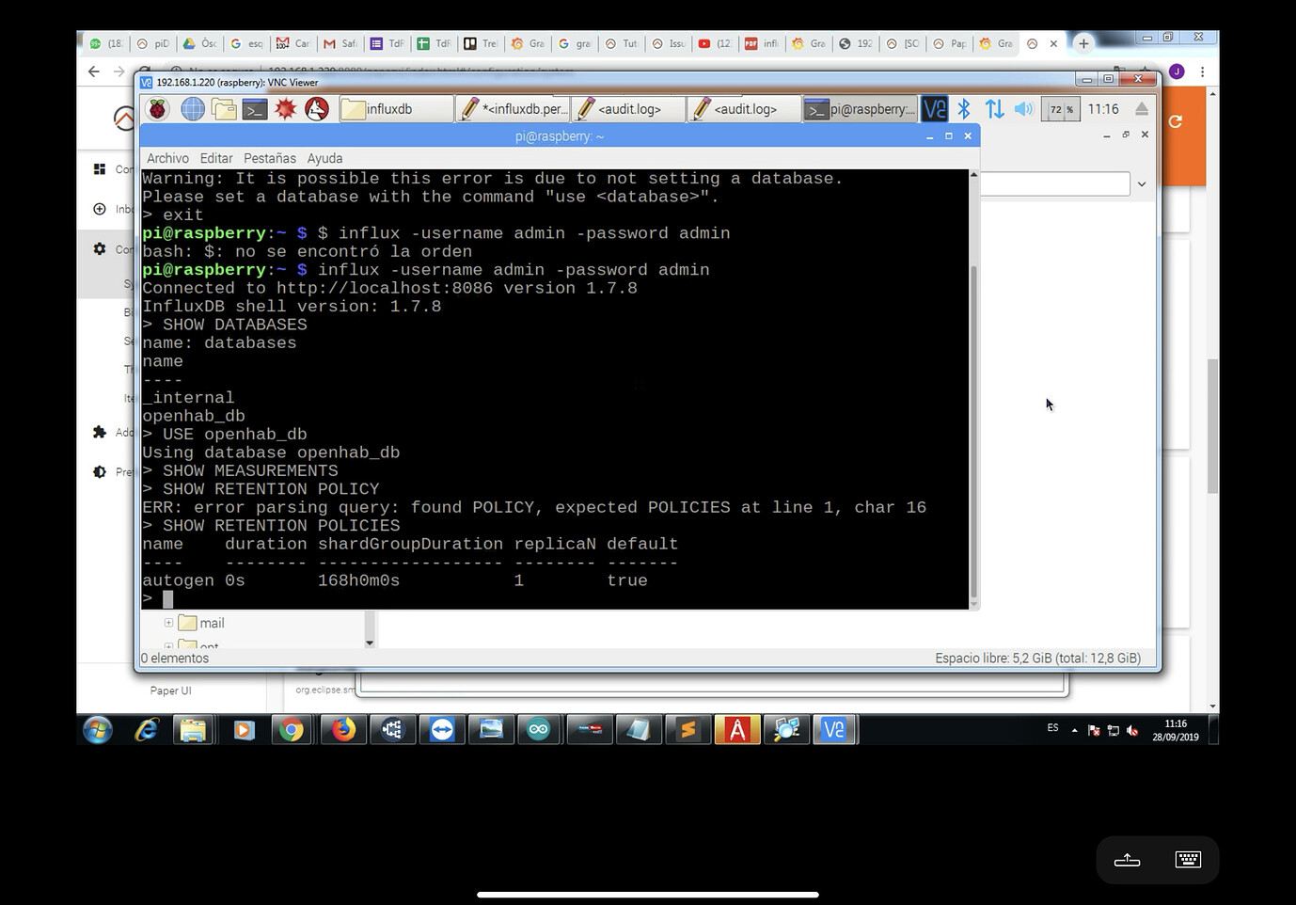Open the Raspberry Pi main menu
Screen dimensions: 1296x905
click(157, 109)
